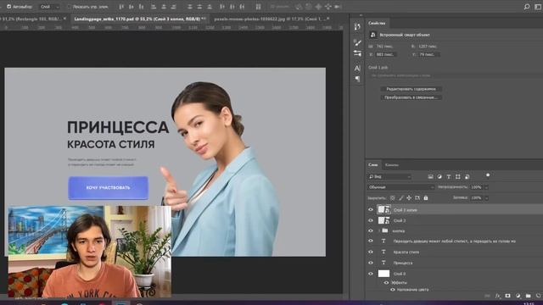Image resolution: width=543 pixels, height=305 pixels.
Task: Switch to the Channels (Каналы) tab
Action: (x=392, y=165)
